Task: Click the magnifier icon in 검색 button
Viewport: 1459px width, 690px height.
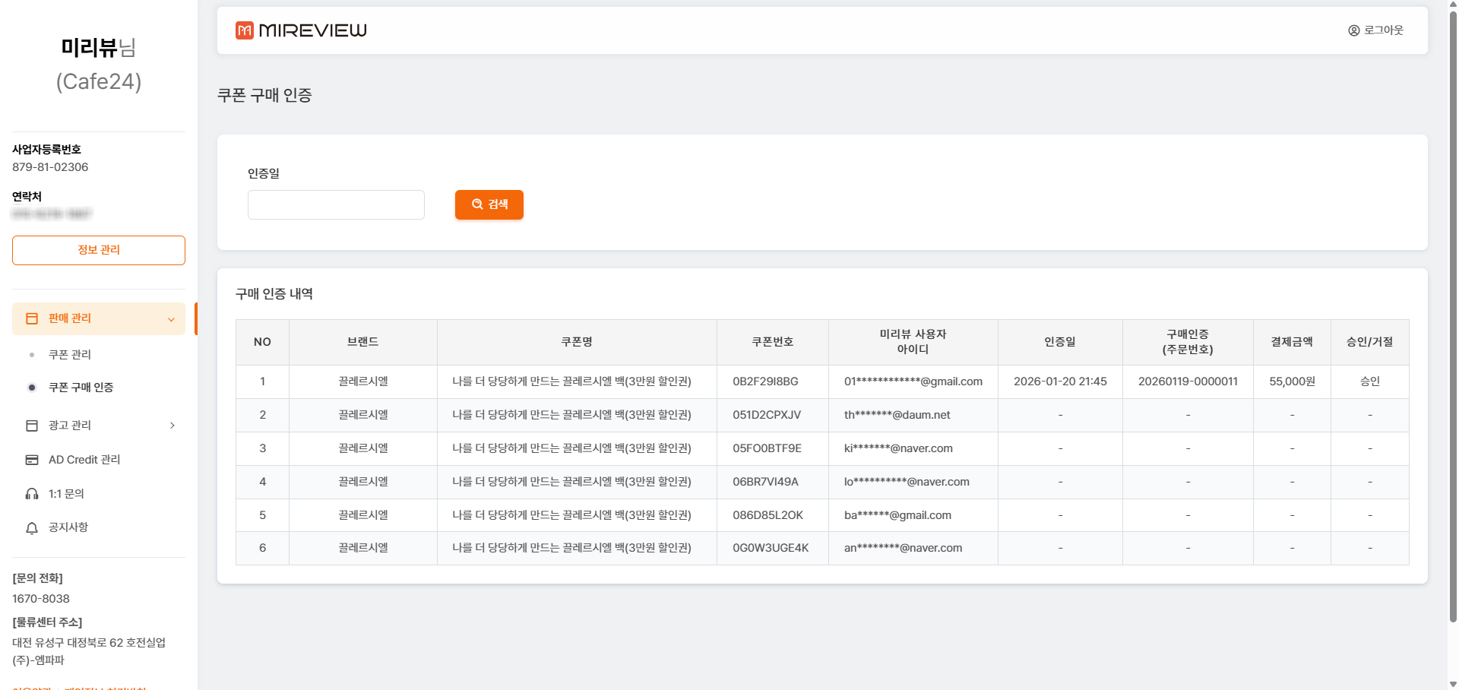Action: tap(477, 204)
